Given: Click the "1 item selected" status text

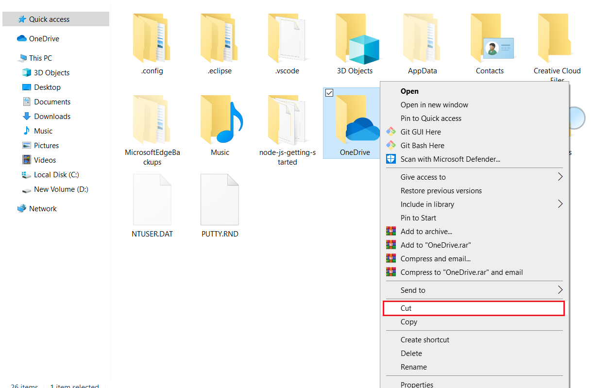Looking at the screenshot, I should [x=74, y=386].
